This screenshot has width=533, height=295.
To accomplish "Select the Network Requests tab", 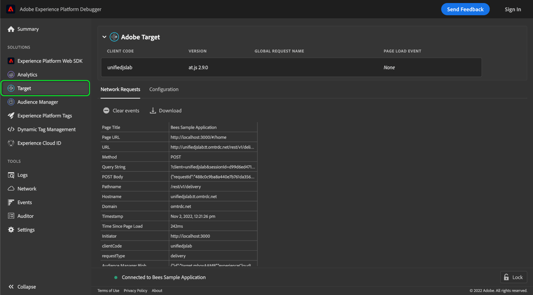I will coord(120,89).
